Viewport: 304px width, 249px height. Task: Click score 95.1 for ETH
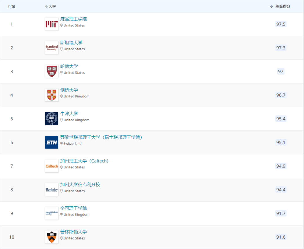pyautogui.click(x=281, y=143)
